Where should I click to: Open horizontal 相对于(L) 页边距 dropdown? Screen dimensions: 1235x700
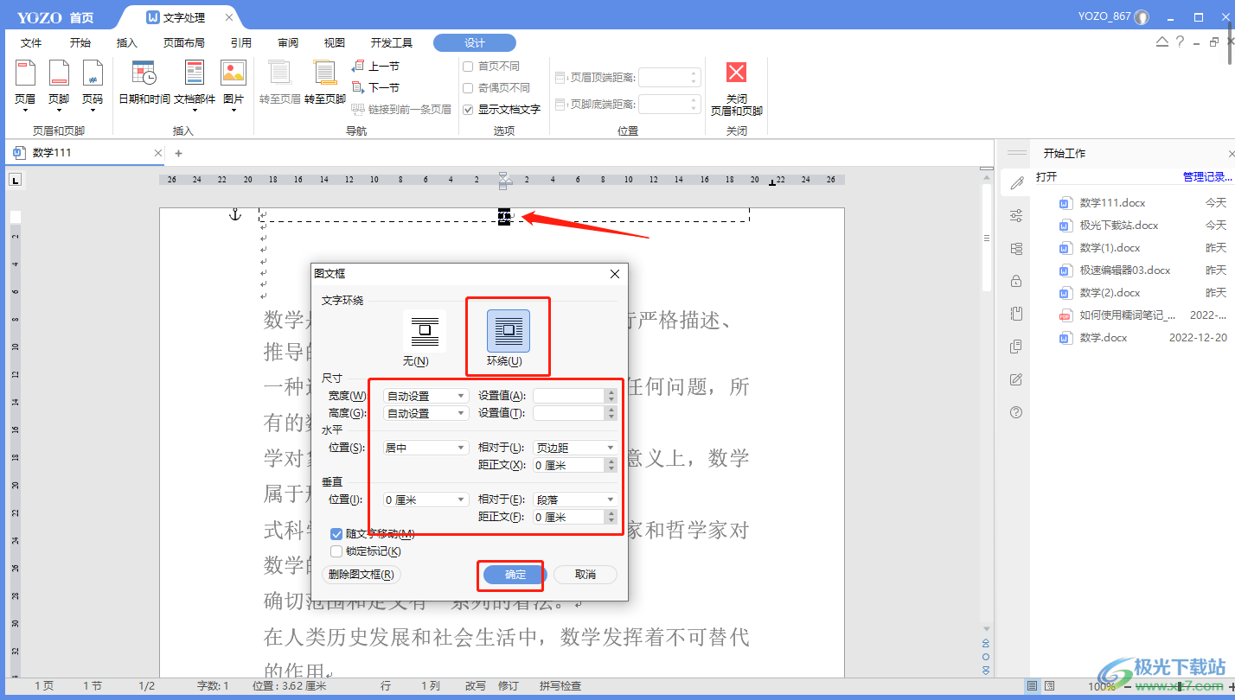pos(574,448)
